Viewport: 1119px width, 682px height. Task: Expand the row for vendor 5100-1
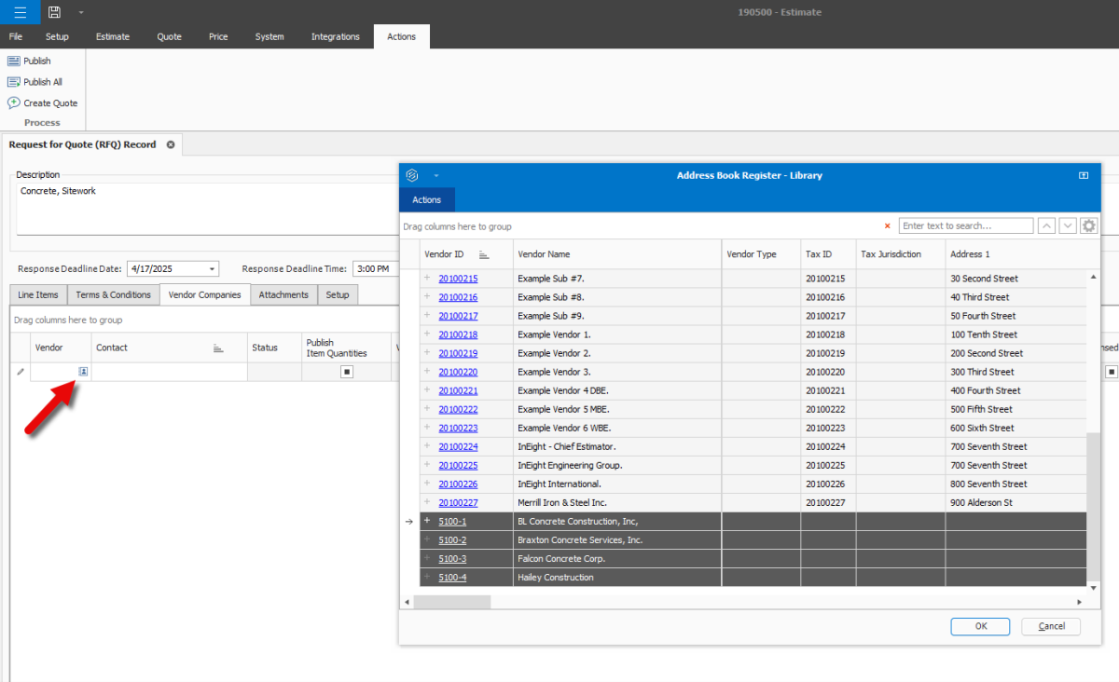427,521
